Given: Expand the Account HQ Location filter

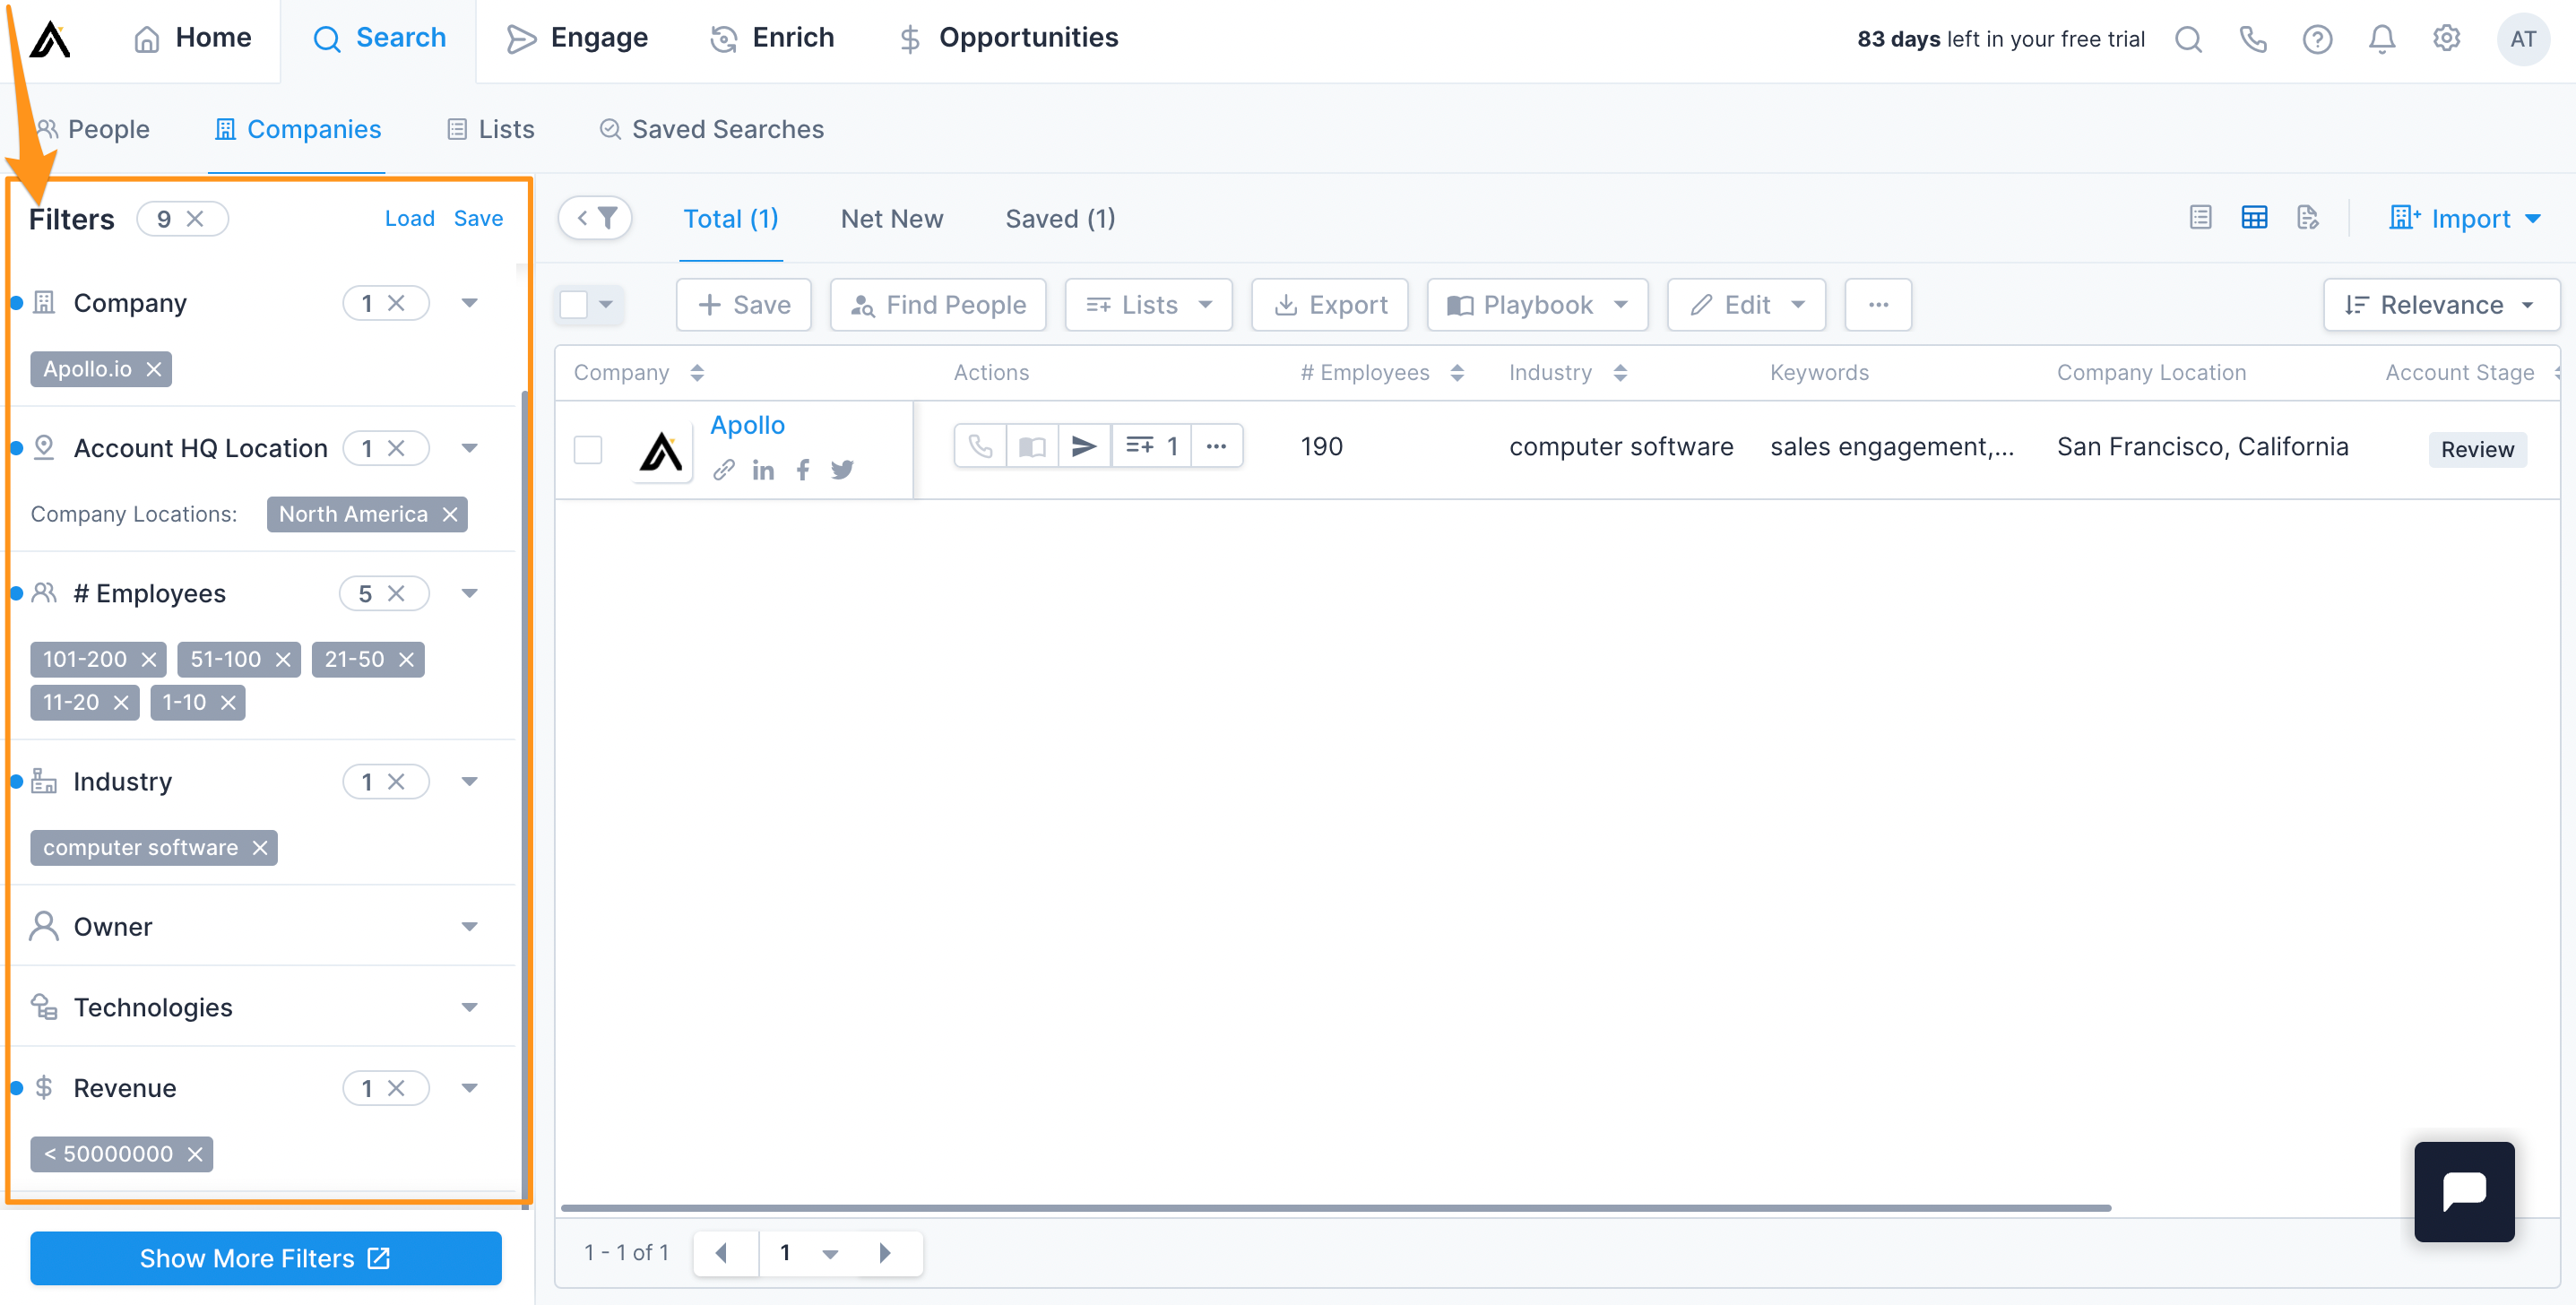Looking at the screenshot, I should click(x=469, y=448).
